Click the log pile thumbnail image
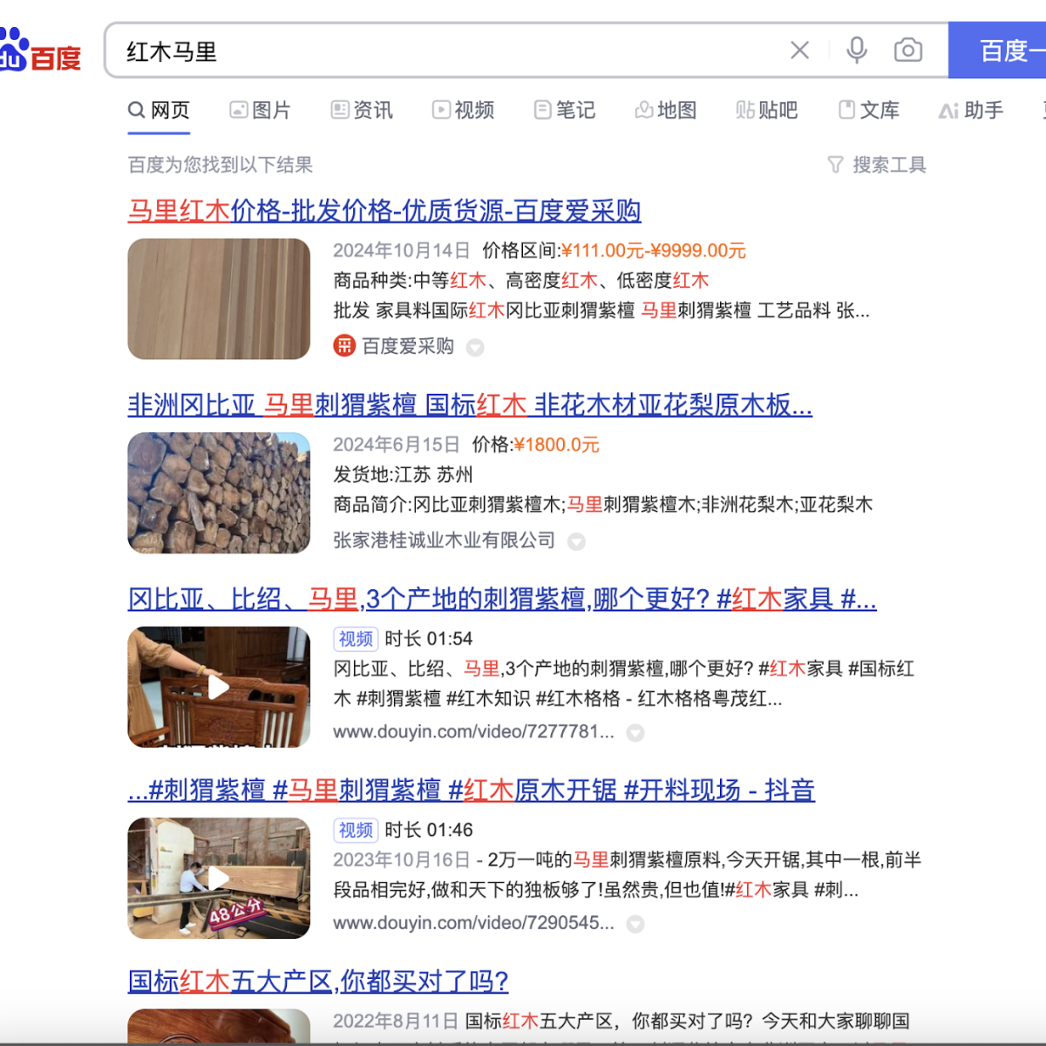The height and width of the screenshot is (1046, 1046). [x=219, y=493]
